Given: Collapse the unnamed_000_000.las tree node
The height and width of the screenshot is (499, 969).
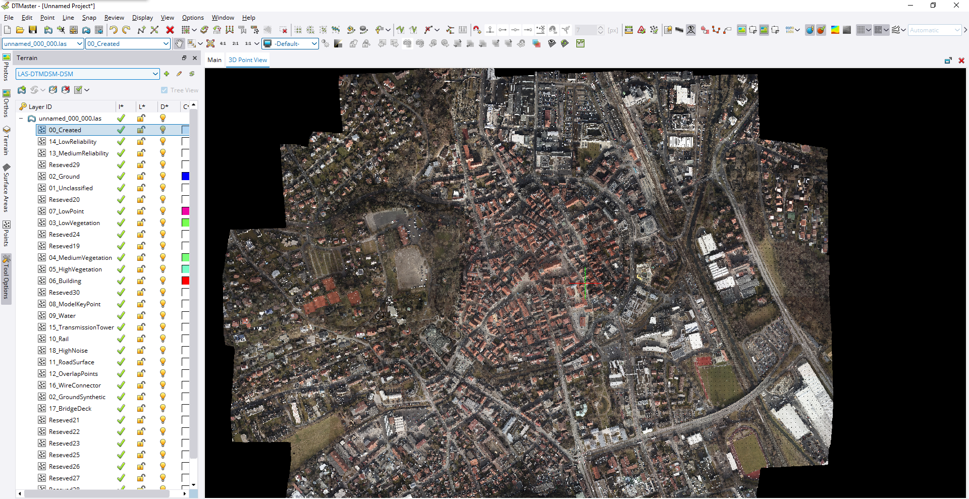Looking at the screenshot, I should pyautogui.click(x=21, y=119).
